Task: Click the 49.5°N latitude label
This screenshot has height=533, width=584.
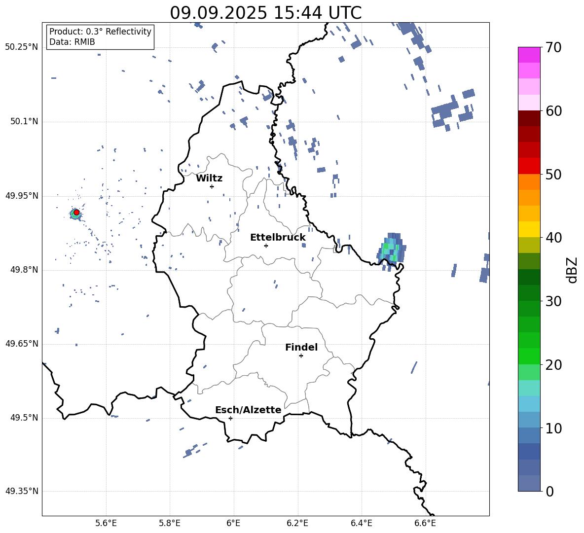Action: click(24, 418)
